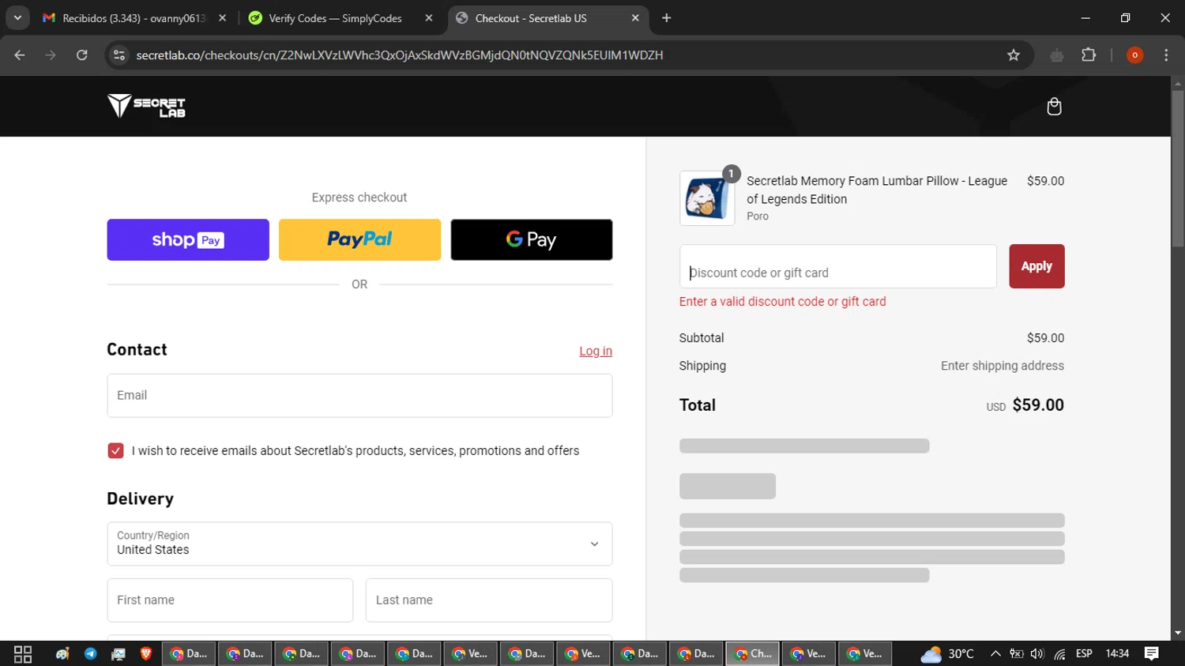Choose PayPal express checkout
The width and height of the screenshot is (1185, 666).
(359, 239)
